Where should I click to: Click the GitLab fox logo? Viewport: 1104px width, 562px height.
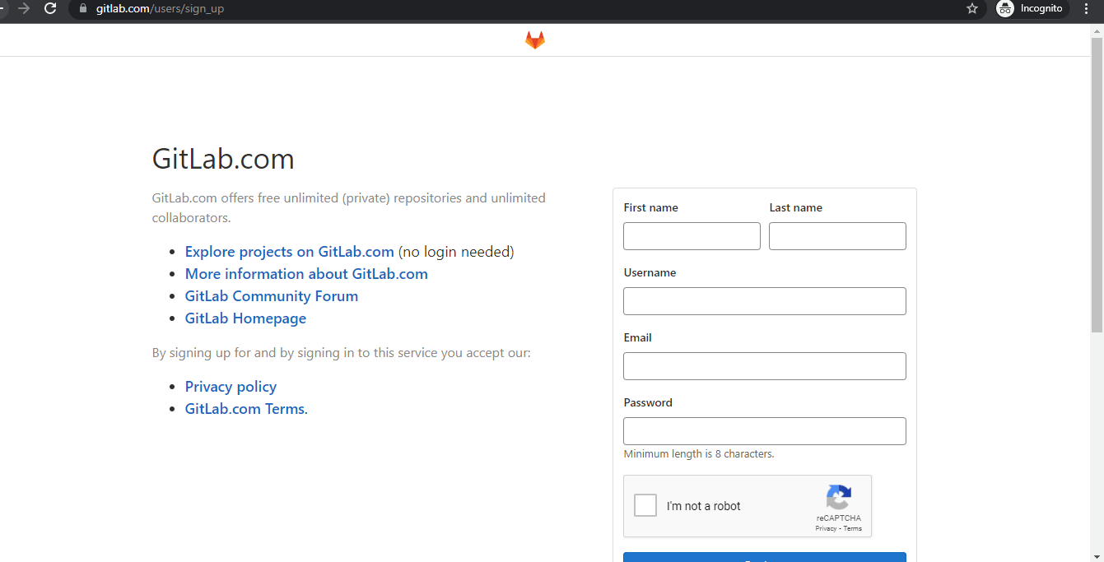click(534, 39)
